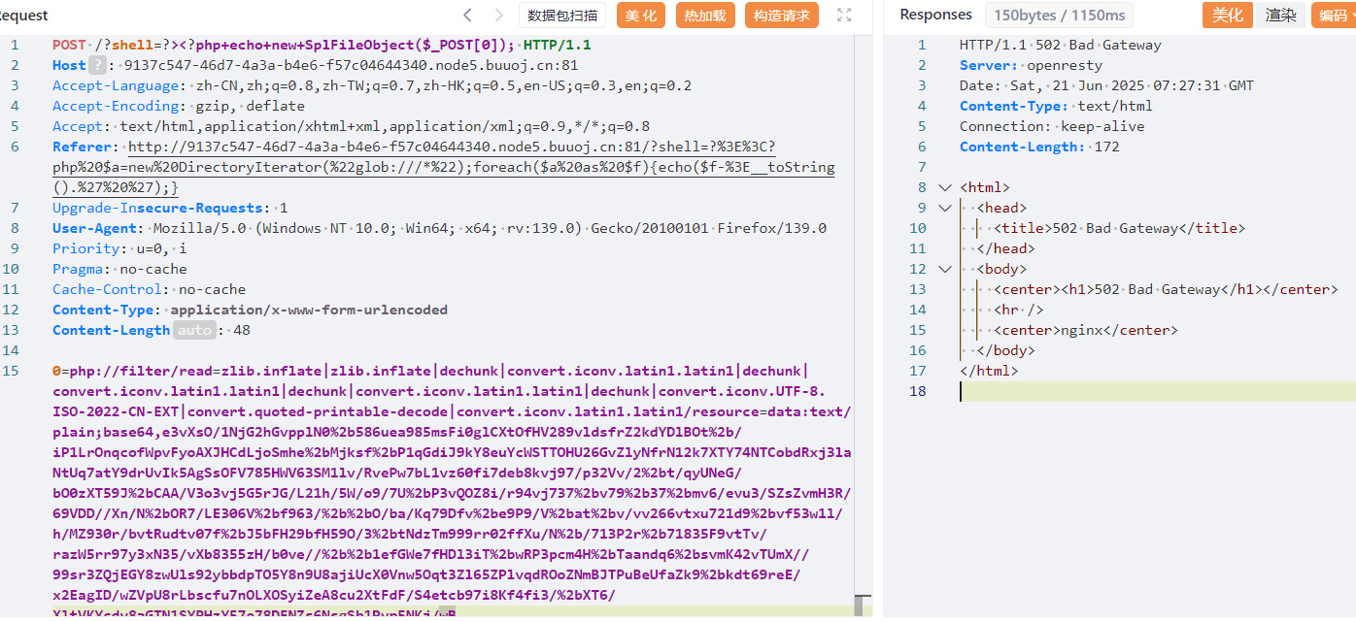Click the question mark badge beside Host
The width and height of the screenshot is (1356, 622).
(97, 65)
